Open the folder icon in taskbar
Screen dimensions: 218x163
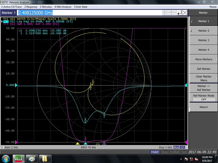click(x=45, y=159)
